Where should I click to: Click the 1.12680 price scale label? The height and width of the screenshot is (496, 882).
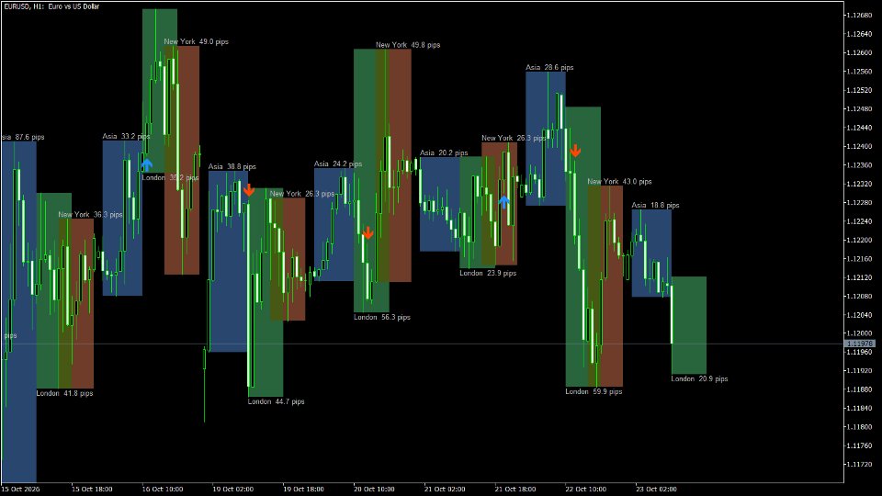point(860,16)
